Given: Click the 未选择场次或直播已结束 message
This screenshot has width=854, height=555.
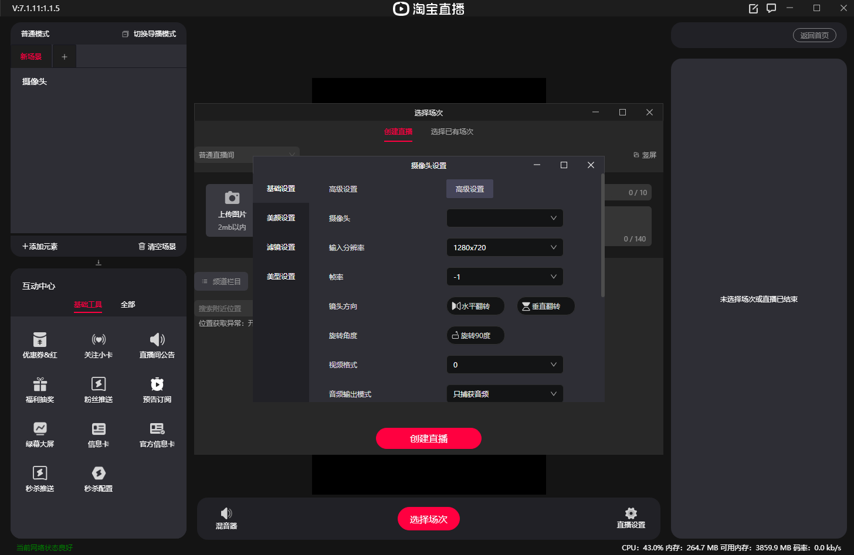Looking at the screenshot, I should pos(759,299).
